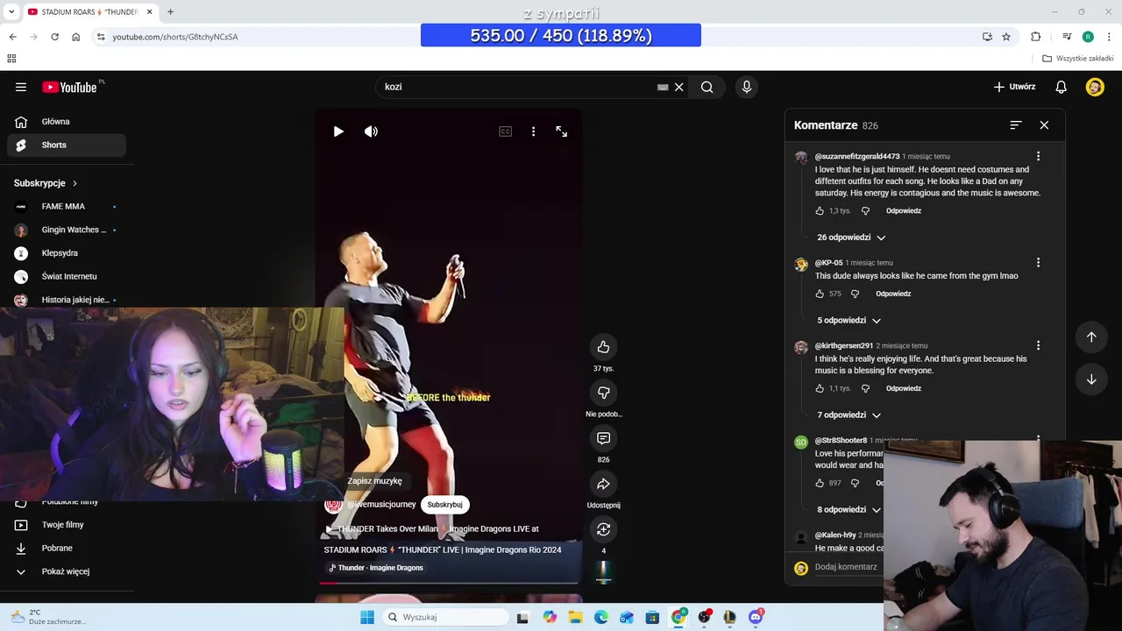
Task: Dislike the suzannefitzgerald4473 comment
Action: tap(865, 211)
